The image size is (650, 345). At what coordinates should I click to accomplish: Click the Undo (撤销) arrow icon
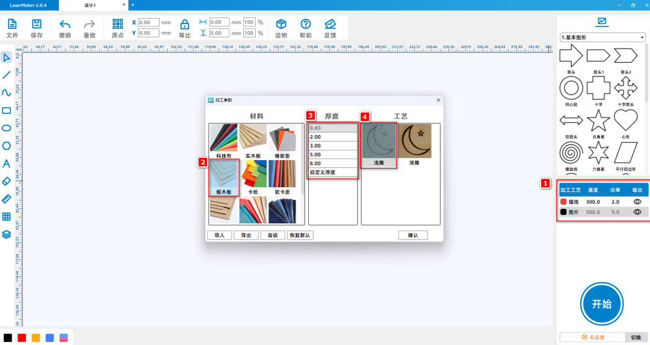65,24
